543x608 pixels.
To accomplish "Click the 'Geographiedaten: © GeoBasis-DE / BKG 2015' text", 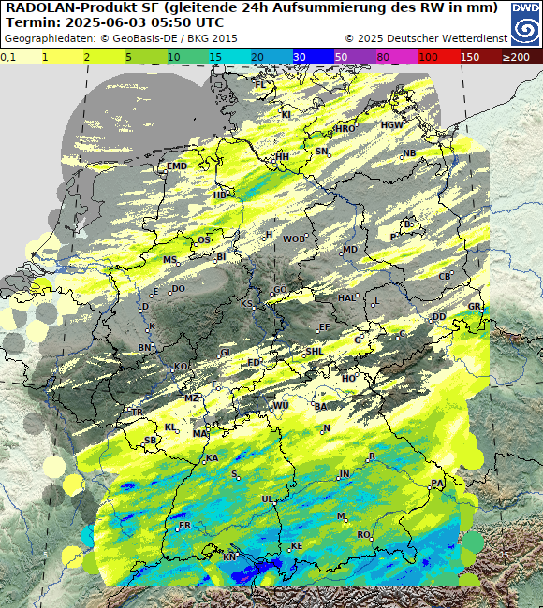I will (x=121, y=38).
